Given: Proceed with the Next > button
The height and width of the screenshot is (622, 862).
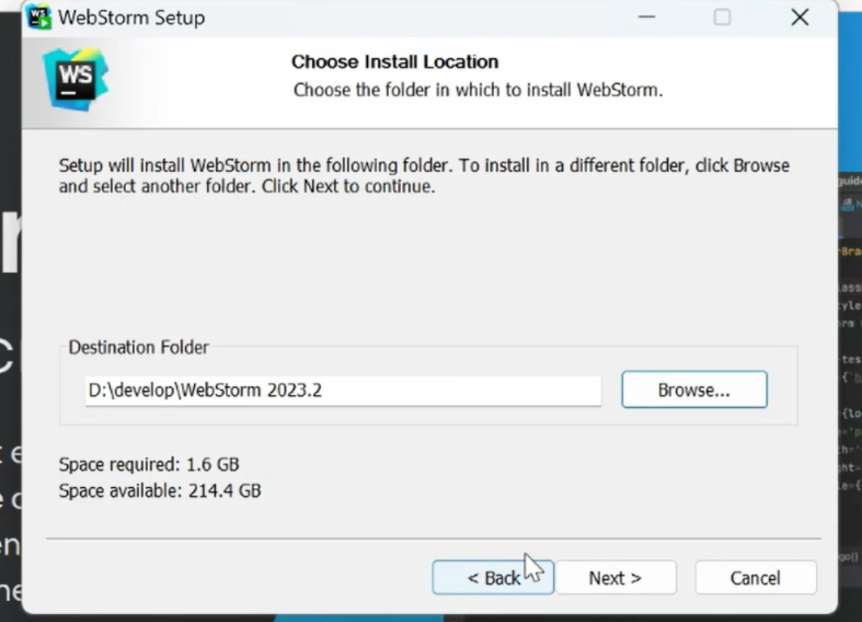Looking at the screenshot, I should coord(615,578).
